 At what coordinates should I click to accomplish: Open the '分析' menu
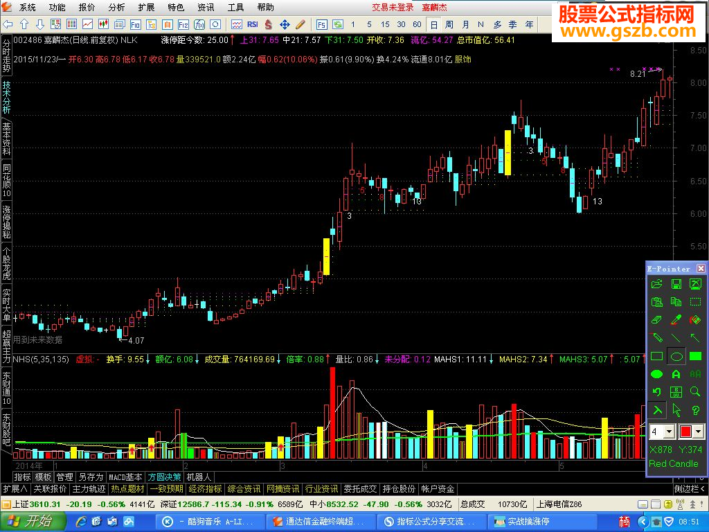coord(116,7)
